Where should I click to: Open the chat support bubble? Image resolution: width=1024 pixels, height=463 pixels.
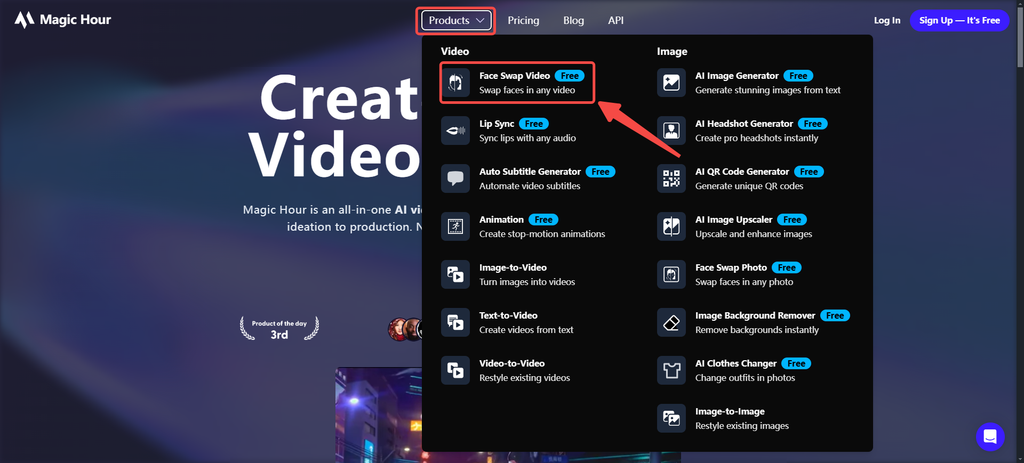(x=990, y=437)
